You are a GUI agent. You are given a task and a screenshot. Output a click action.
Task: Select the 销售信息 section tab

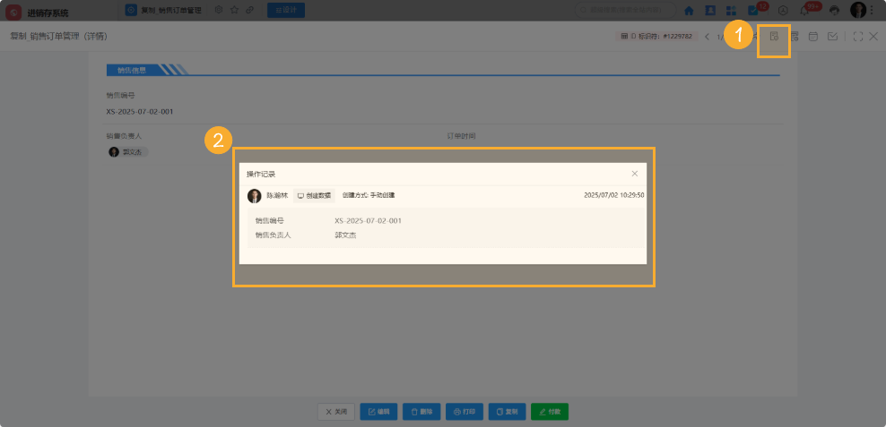click(132, 70)
